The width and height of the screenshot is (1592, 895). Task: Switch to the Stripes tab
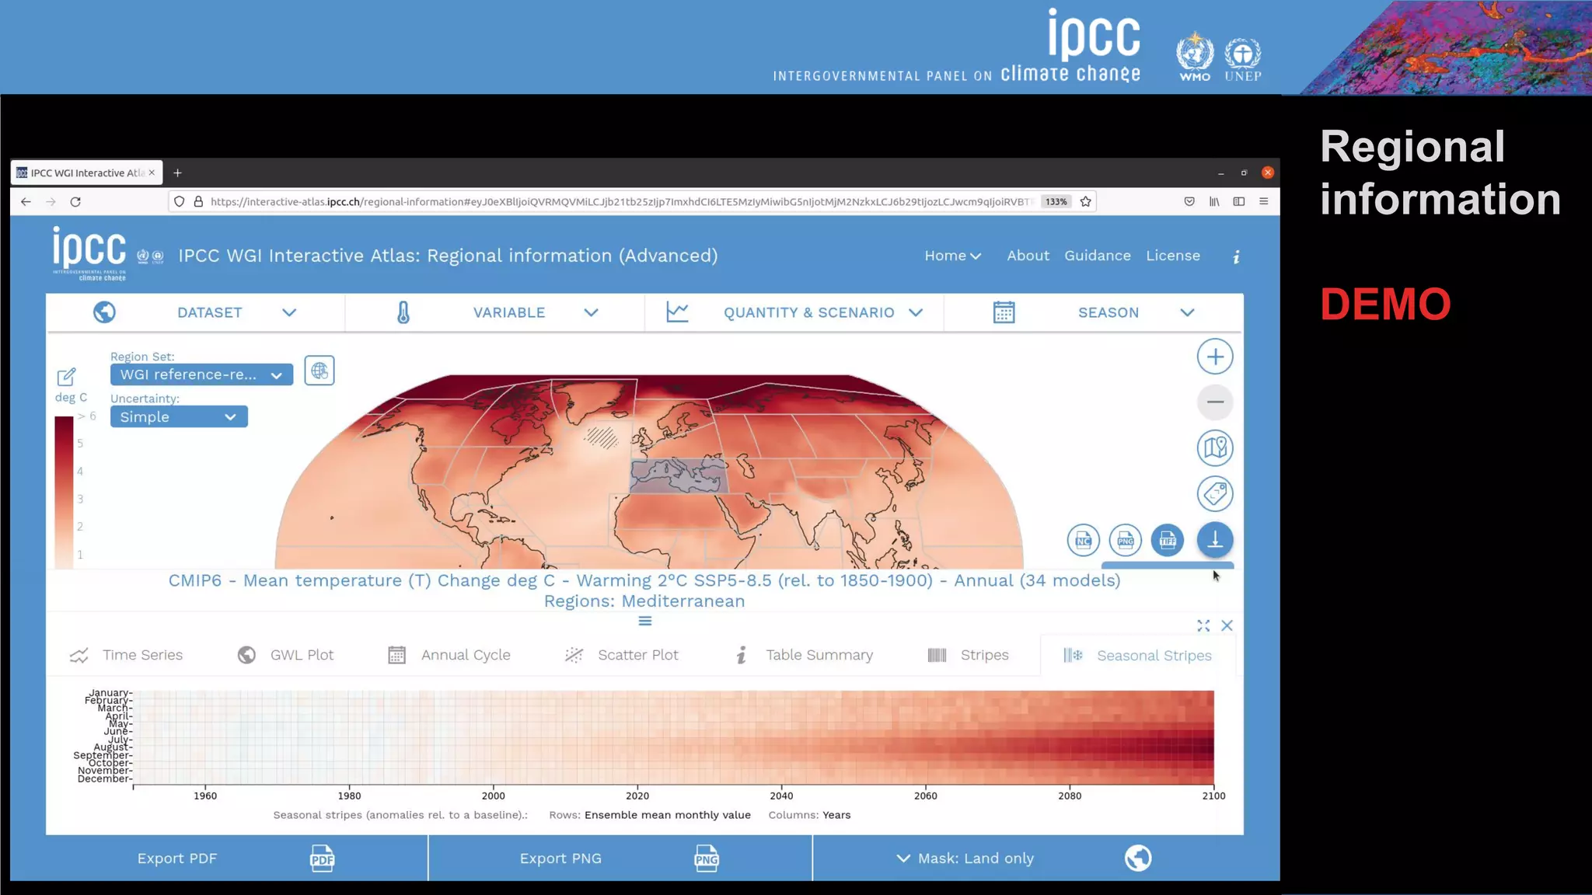click(x=968, y=655)
